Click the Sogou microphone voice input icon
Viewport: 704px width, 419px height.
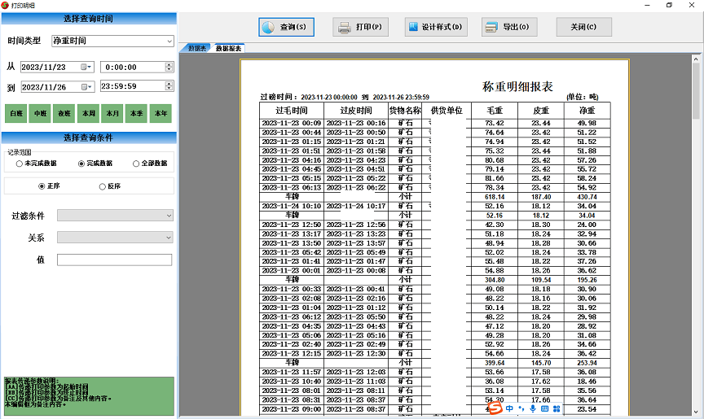point(533,408)
